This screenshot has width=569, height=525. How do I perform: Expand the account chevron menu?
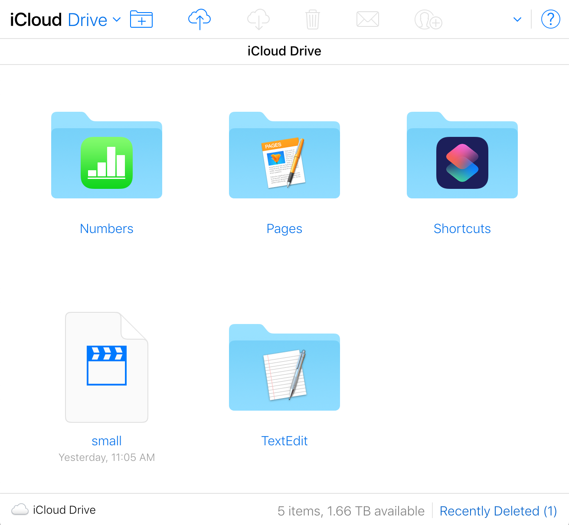pos(517,19)
